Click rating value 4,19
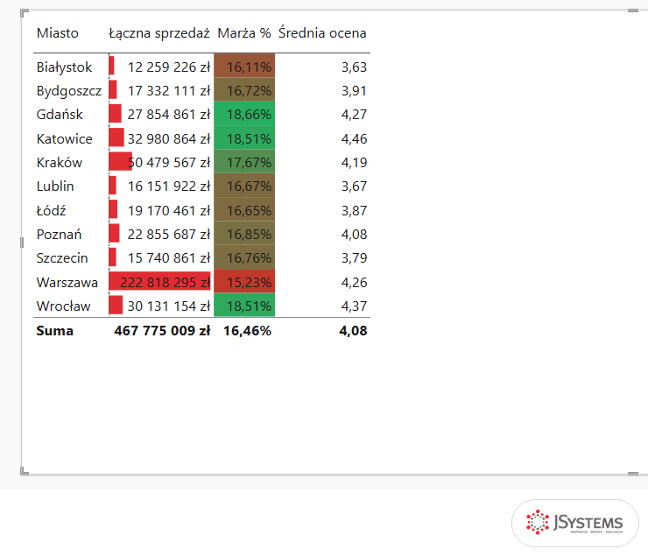The image size is (648, 556). [x=354, y=162]
